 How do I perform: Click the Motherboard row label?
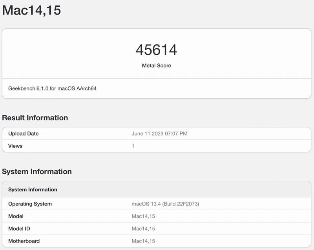[x=24, y=241]
